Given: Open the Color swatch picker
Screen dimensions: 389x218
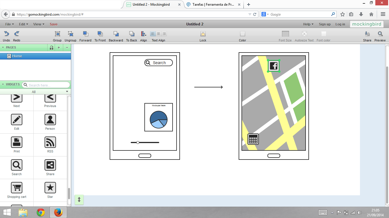Looking at the screenshot, I should point(242,34).
